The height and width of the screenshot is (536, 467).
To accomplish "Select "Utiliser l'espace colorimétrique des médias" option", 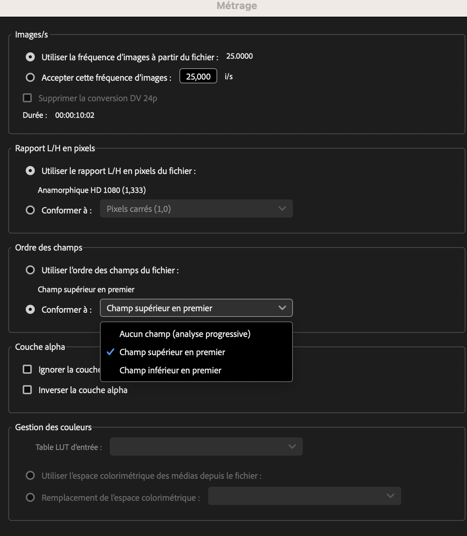I will coord(30,476).
